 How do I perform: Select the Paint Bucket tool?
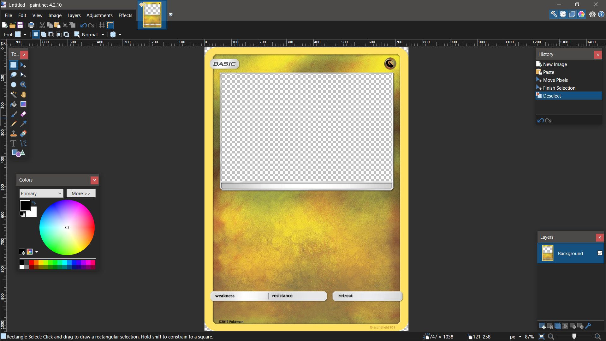click(x=14, y=104)
